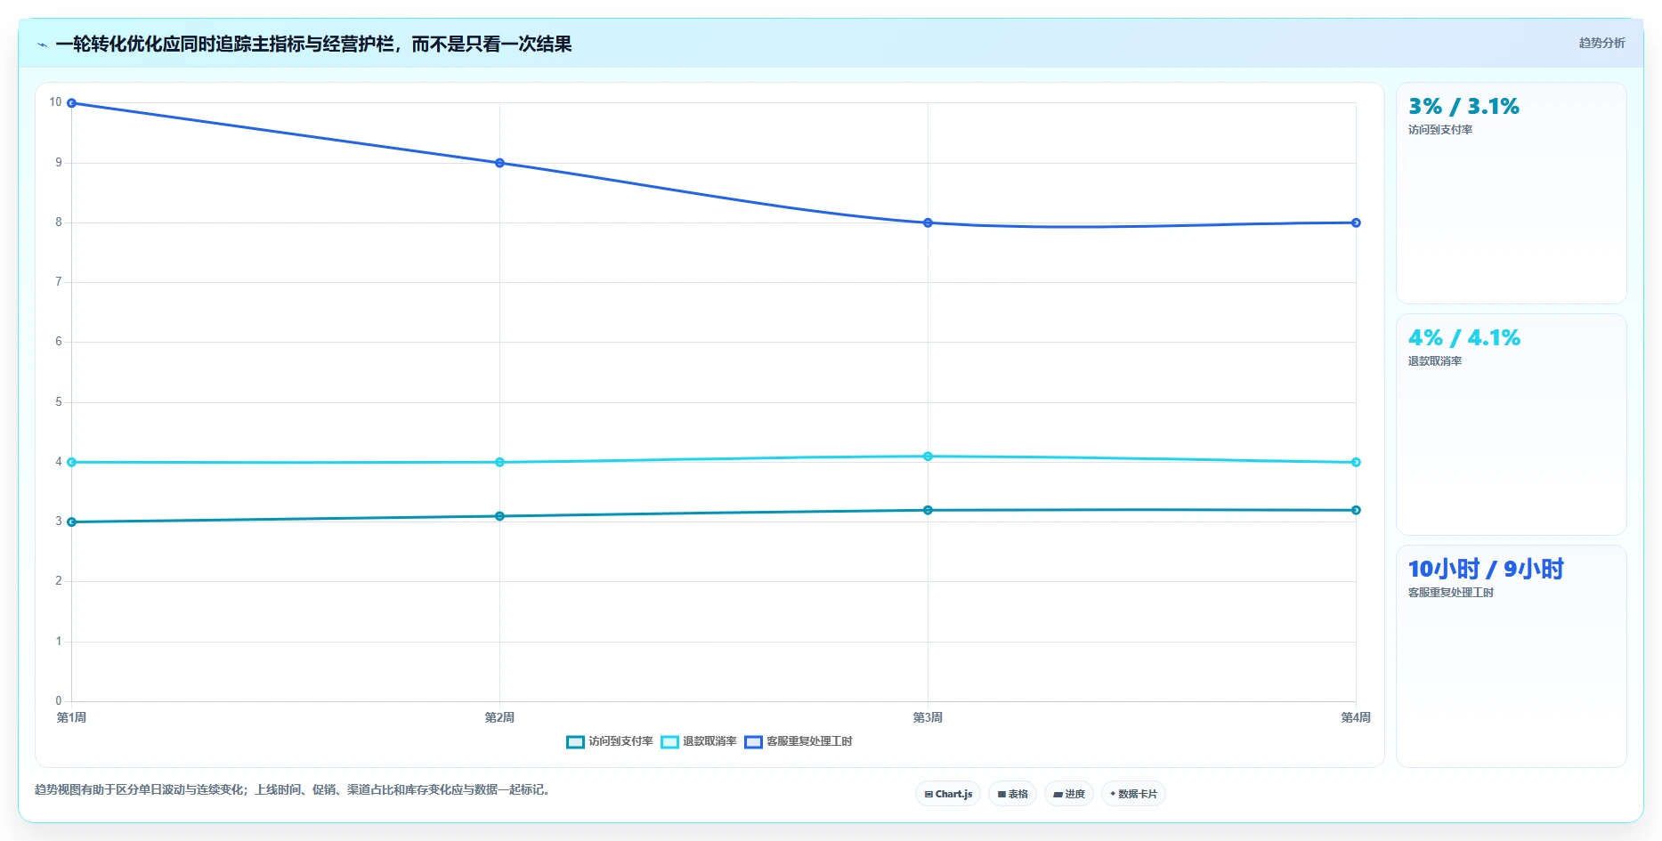Click the lightning icon beside the title

tap(42, 44)
